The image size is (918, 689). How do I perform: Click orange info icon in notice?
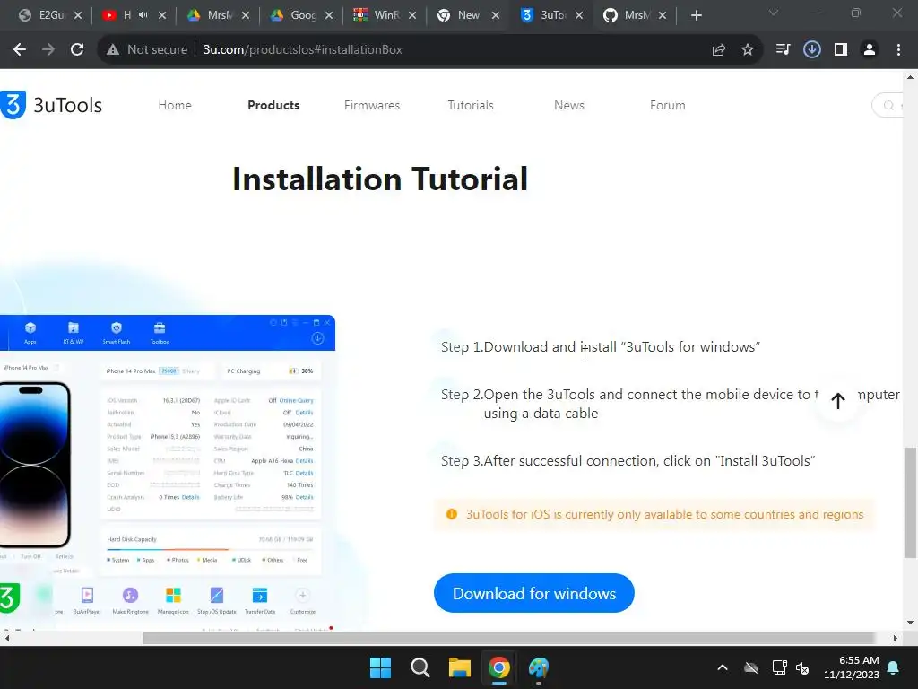pyautogui.click(x=452, y=514)
